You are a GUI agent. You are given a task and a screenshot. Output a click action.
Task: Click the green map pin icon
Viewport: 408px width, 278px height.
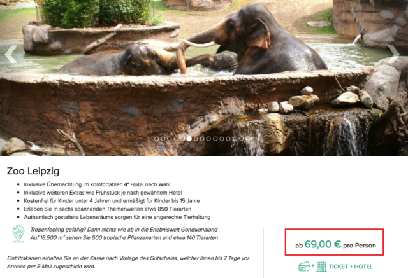tap(18, 234)
